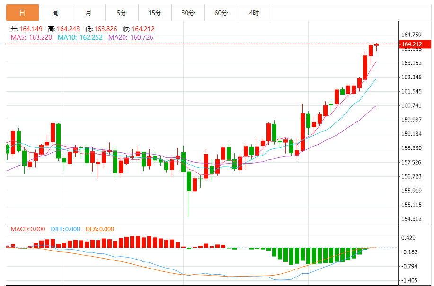Click the 154.312 price axis label
Image resolution: width=434 pixels, height=286 pixels.
[412, 219]
